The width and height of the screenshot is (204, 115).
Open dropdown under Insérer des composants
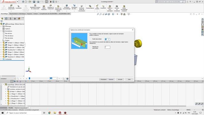point(11,11)
